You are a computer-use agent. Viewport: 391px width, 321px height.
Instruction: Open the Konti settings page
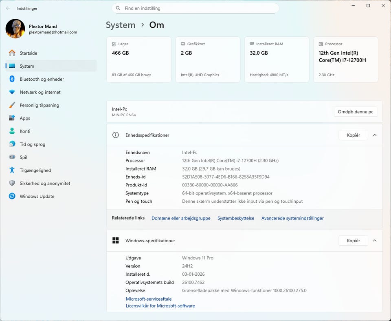51,131
